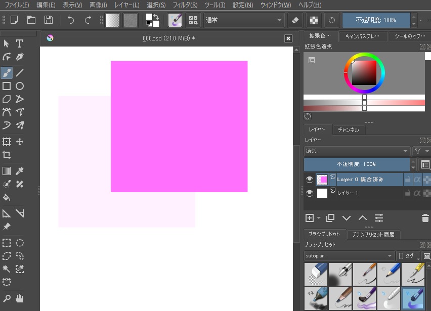Open an existing document from toolbar
This screenshot has height=311, width=431.
click(31, 20)
